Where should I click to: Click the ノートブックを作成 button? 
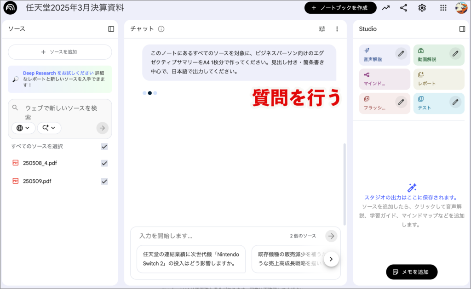[340, 8]
